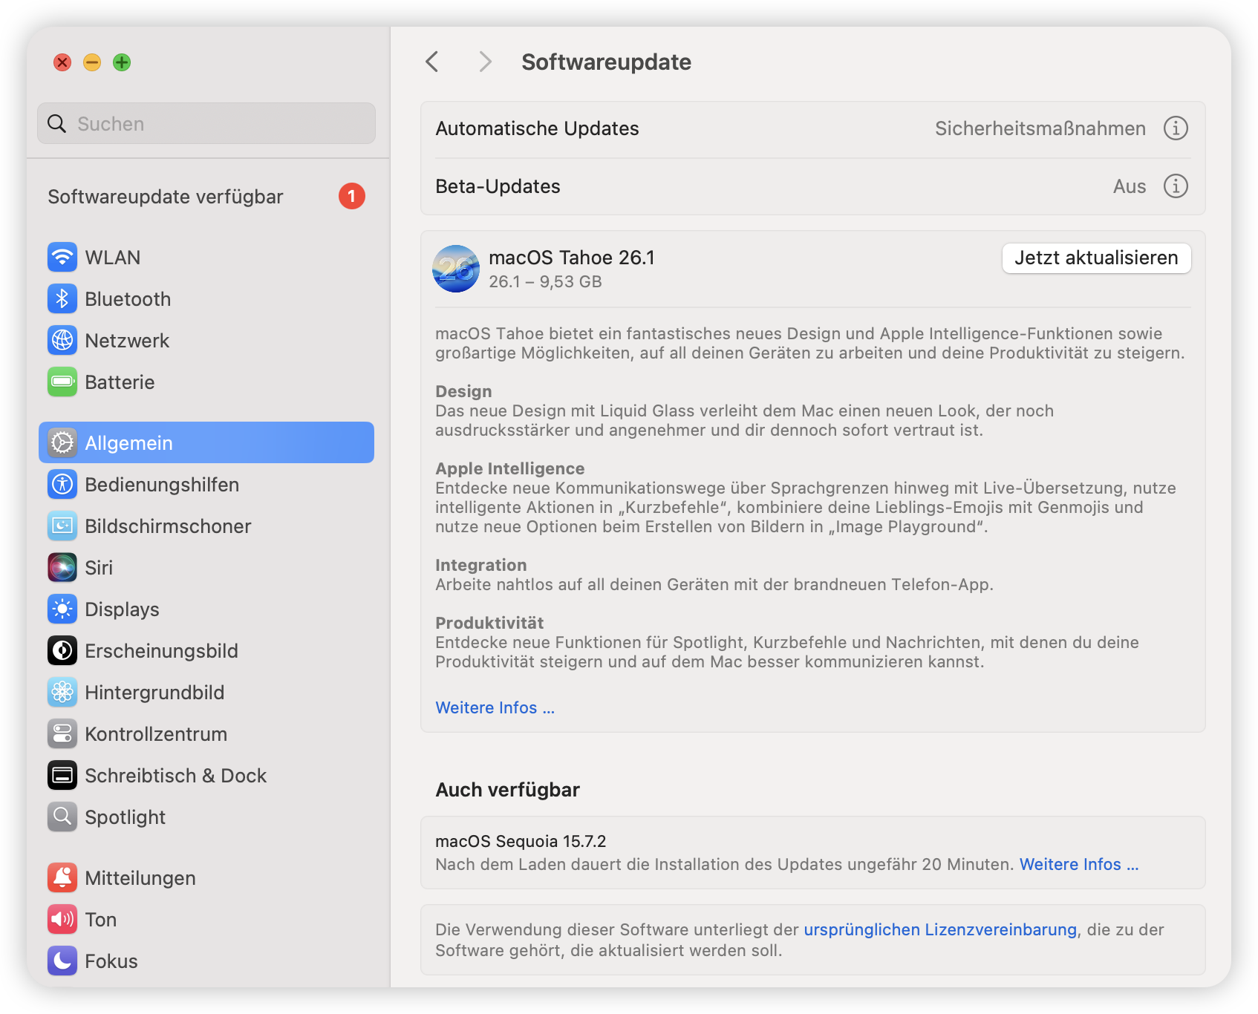This screenshot has height=1014, width=1258.
Task: Select Displays in the sidebar
Action: pyautogui.click(x=206, y=609)
